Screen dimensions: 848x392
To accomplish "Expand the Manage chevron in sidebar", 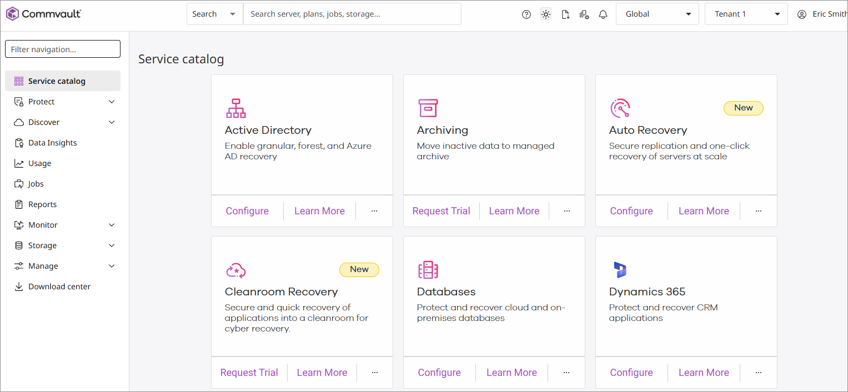I will click(112, 266).
